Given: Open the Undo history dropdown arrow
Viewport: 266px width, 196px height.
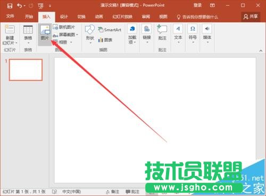Looking at the screenshot, I should 24,6.
